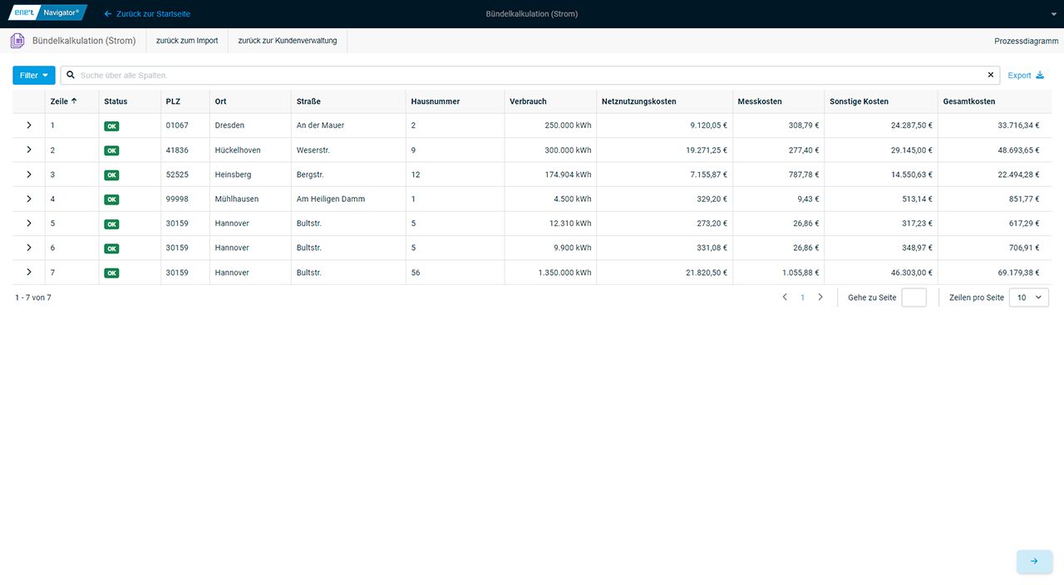The width and height of the screenshot is (1064, 585).
Task: Go to the previous page arrow in pagination
Action: 785,297
